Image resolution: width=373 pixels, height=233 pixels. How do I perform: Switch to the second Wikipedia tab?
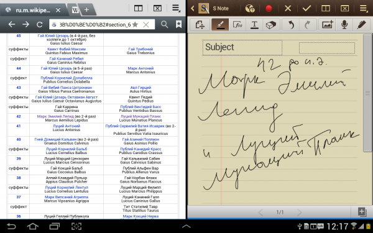(75, 10)
